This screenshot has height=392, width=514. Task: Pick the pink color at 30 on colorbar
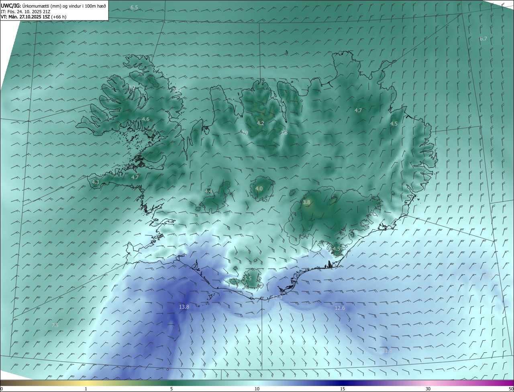(x=428, y=383)
